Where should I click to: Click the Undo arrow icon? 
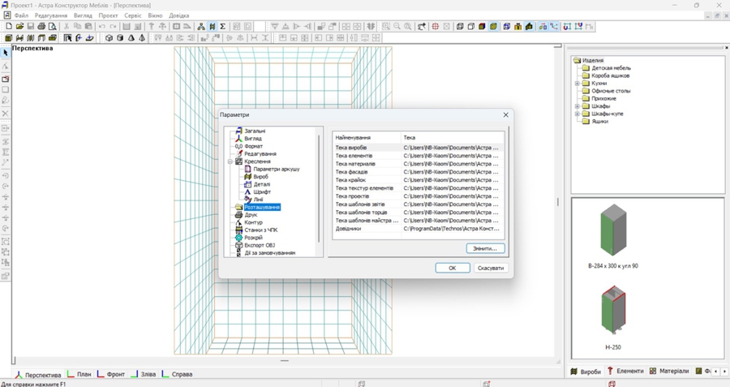101,27
